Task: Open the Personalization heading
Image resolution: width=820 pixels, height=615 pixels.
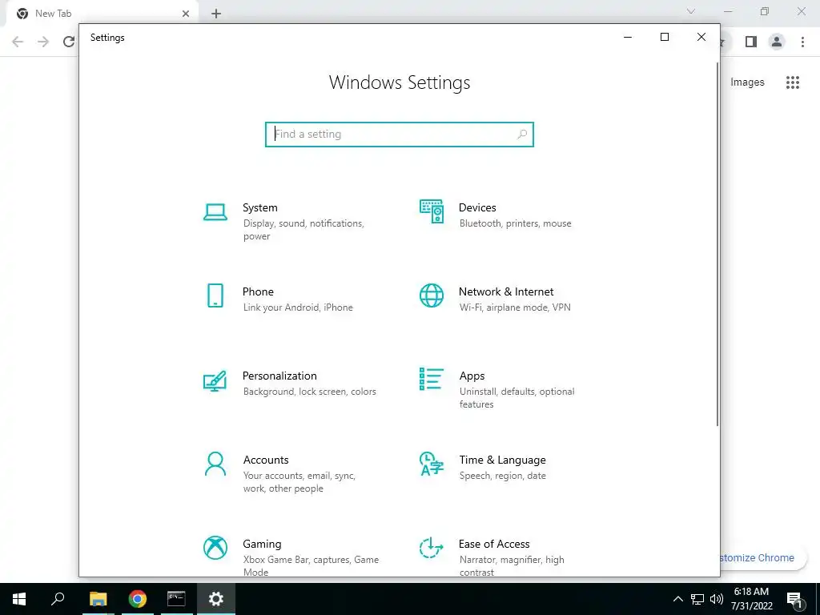Action: tap(279, 376)
